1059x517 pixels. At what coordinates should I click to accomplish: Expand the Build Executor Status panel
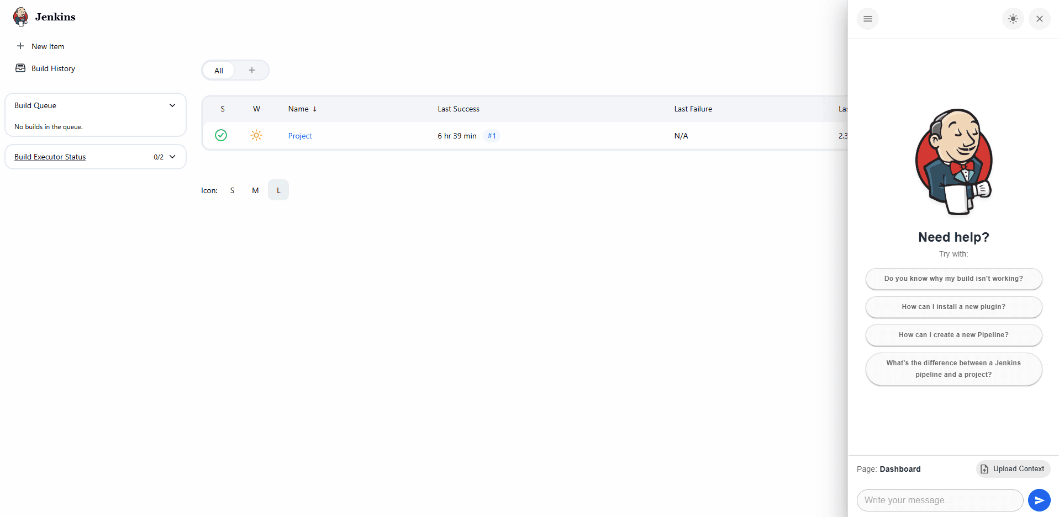pyautogui.click(x=172, y=157)
